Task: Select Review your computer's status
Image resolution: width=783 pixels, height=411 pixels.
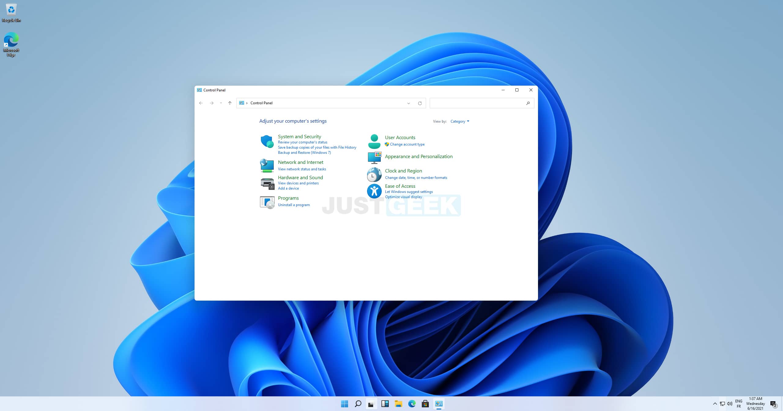Action: click(x=302, y=142)
